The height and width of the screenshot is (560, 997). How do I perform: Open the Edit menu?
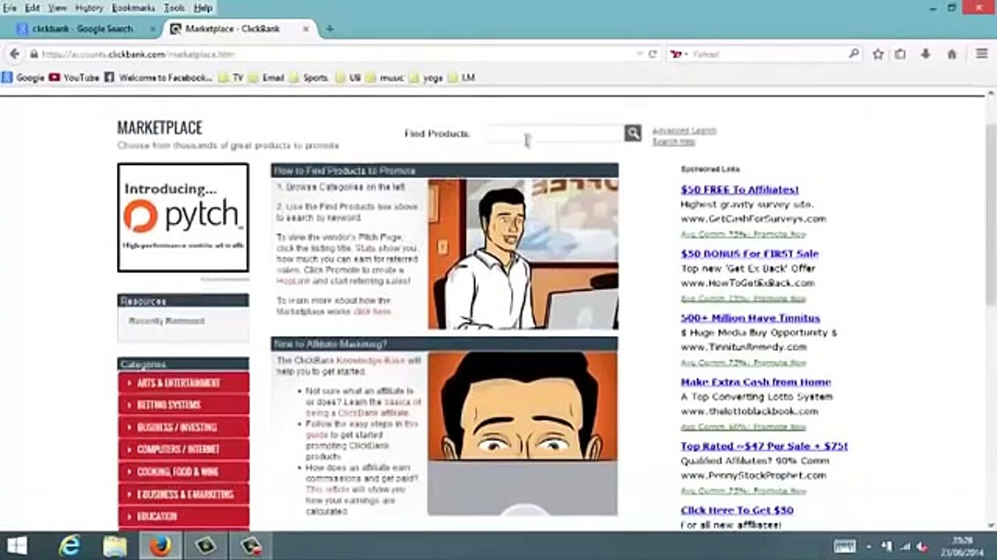click(32, 8)
